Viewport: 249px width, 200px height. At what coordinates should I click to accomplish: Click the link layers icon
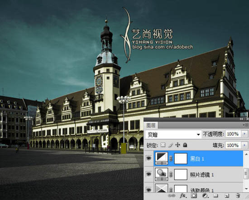point(171,195)
